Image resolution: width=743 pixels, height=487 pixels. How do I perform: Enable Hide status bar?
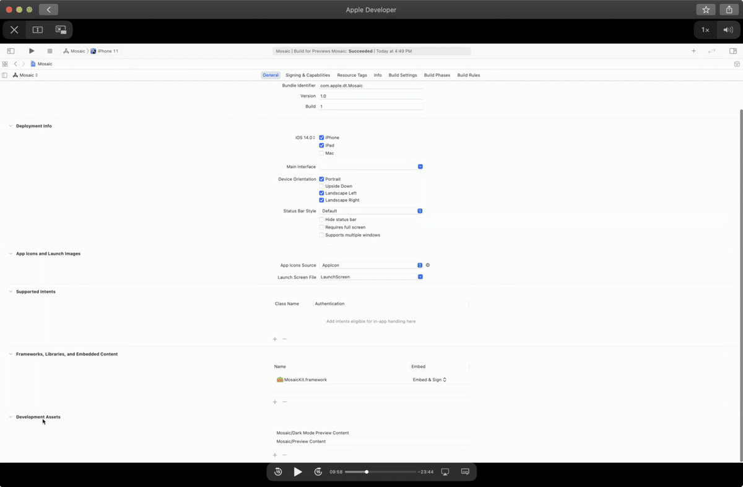[321, 219]
